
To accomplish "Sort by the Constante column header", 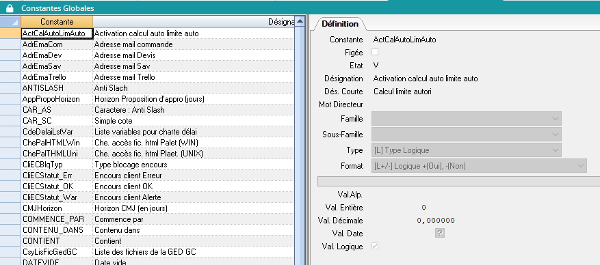I will [x=57, y=22].
